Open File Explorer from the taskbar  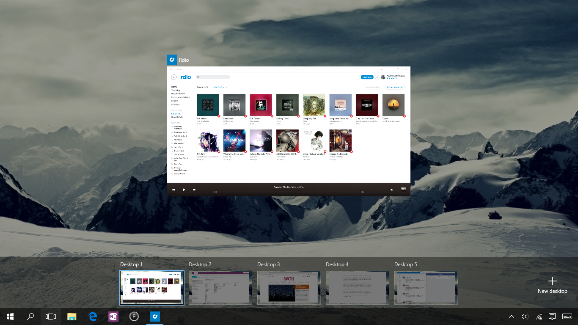point(72,316)
